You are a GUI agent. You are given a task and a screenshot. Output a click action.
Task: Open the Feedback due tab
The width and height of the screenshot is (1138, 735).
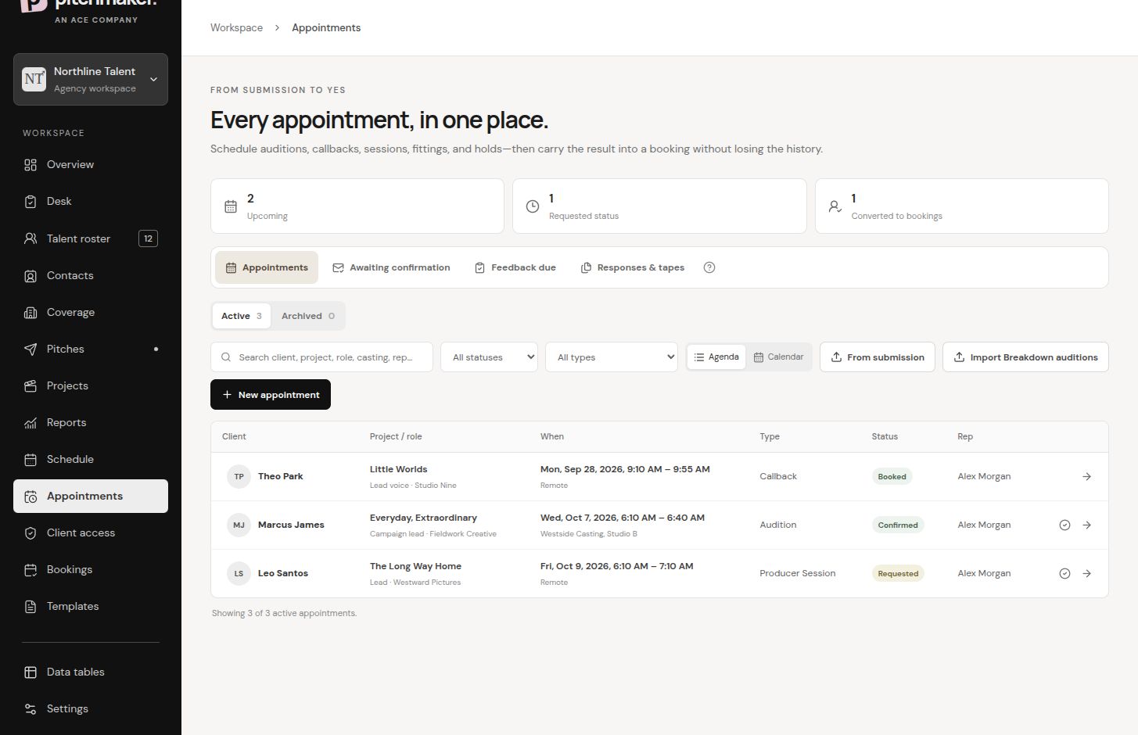click(x=515, y=267)
